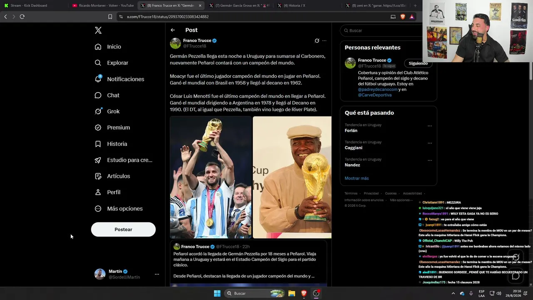The height and width of the screenshot is (300, 533).
Task: Open Premium in the X sidebar
Action: [x=112, y=127]
